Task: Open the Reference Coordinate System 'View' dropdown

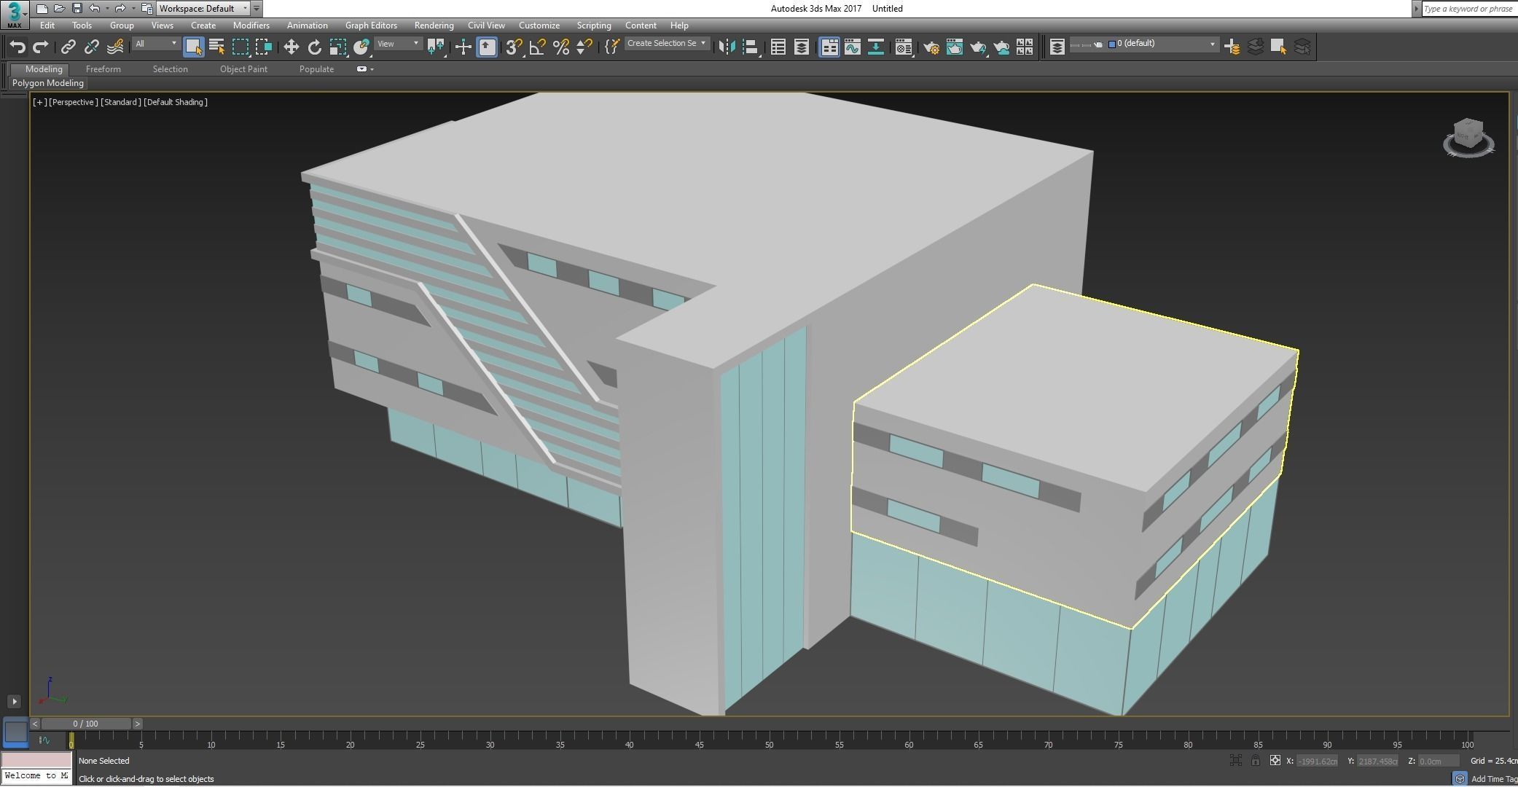Action: click(x=398, y=44)
